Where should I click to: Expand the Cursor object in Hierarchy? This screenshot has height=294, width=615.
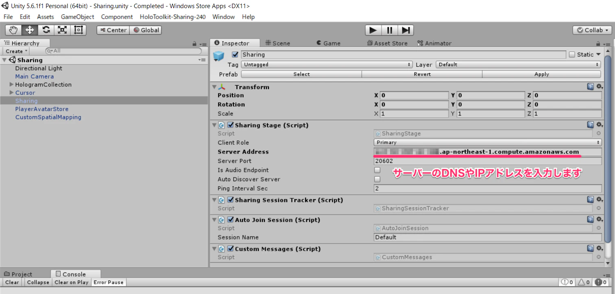(x=11, y=93)
